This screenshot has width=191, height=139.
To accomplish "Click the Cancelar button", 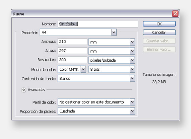I will tap(159, 32).
